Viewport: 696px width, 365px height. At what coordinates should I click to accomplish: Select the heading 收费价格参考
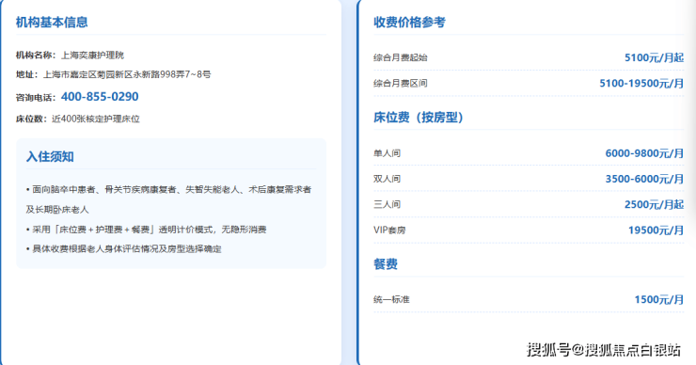tap(409, 23)
